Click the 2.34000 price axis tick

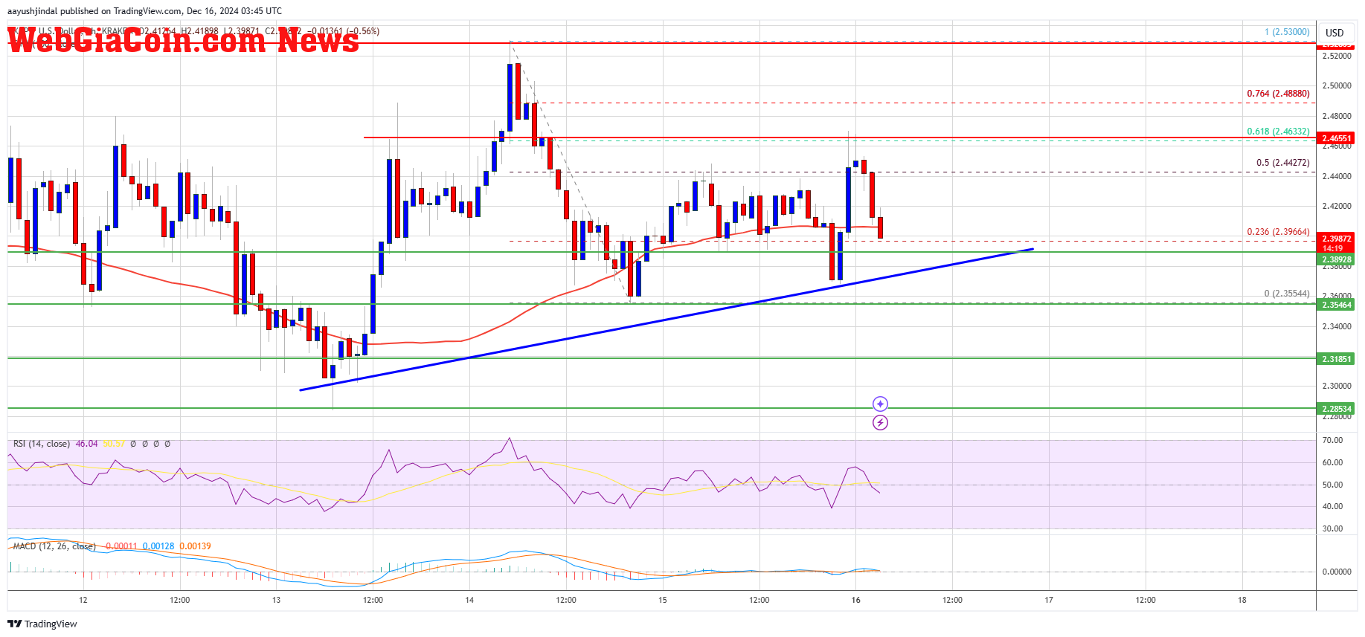click(1337, 326)
